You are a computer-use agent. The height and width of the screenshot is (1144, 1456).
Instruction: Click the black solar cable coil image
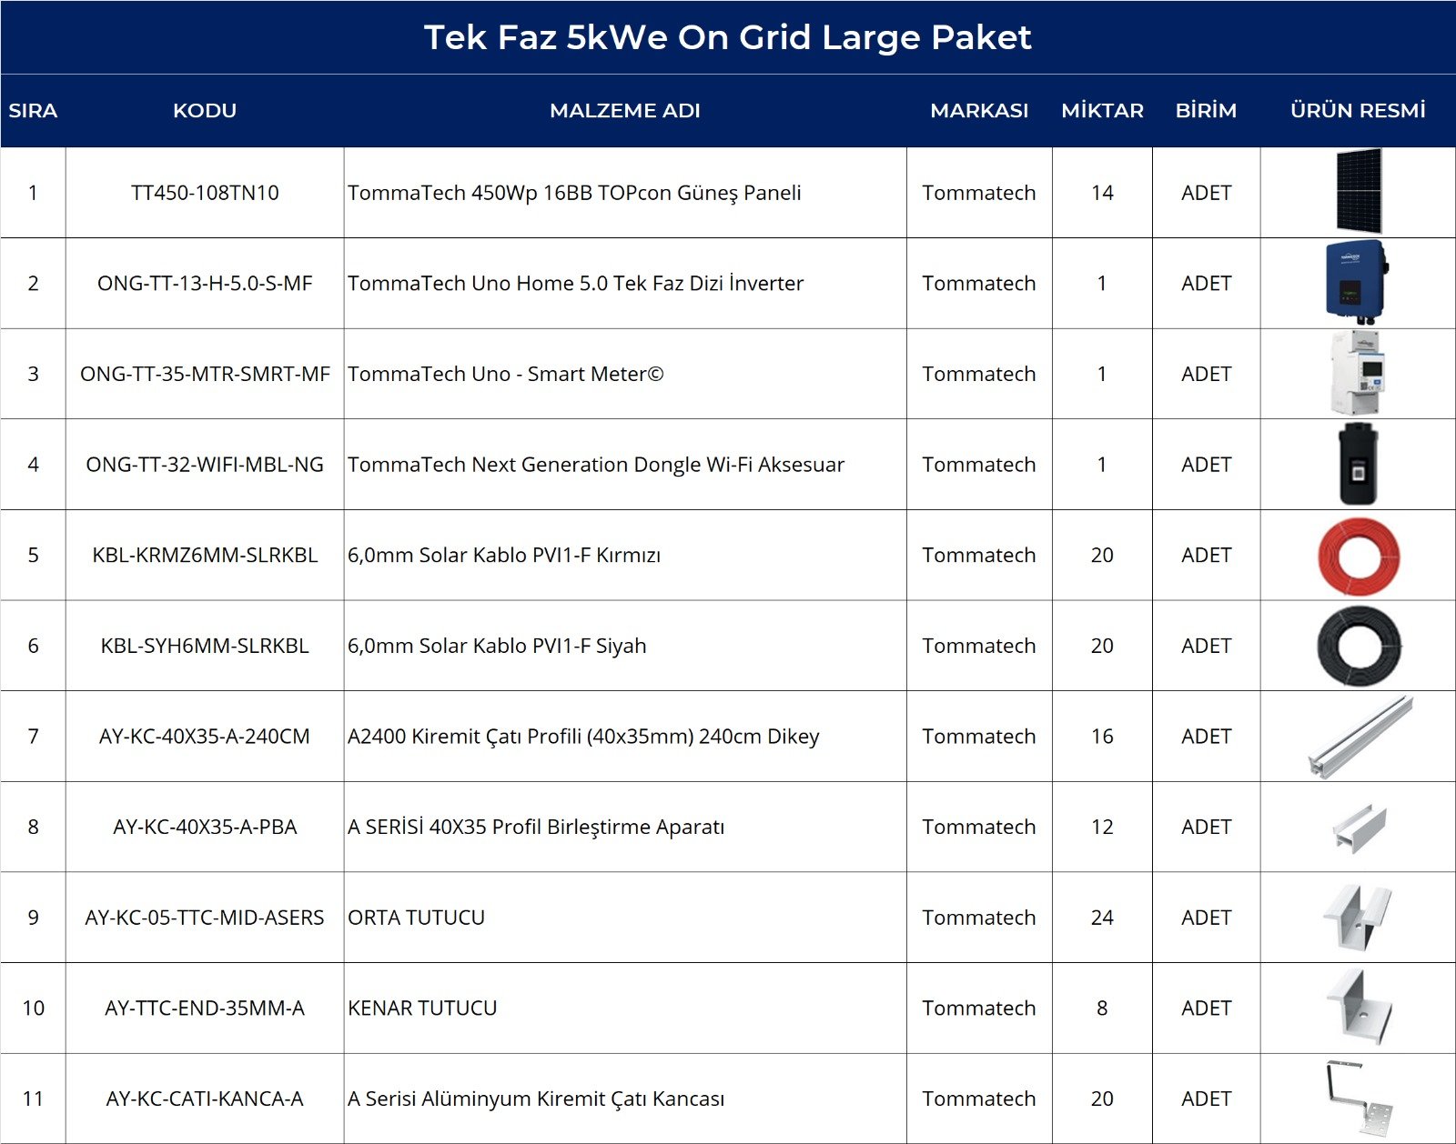click(1359, 646)
